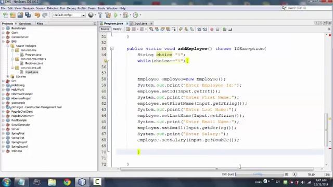This screenshot has height=187, width=333.
Task: Click the horizontal scrollbar of the editor
Action: [x=216, y=169]
